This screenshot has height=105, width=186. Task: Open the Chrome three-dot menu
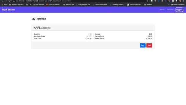[x=183, y=1]
